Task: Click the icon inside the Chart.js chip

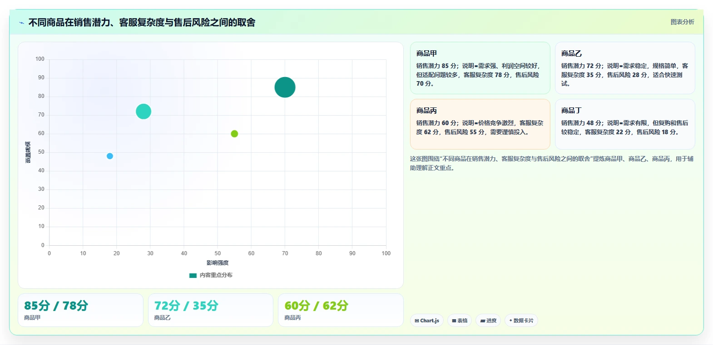Action: click(x=417, y=321)
